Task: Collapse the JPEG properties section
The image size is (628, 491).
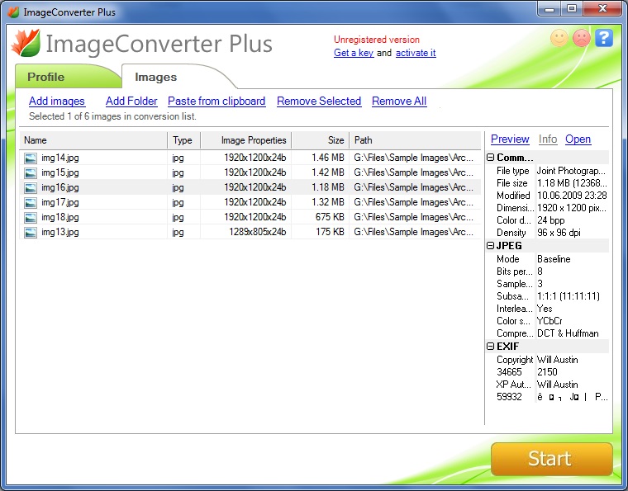Action: (x=490, y=246)
